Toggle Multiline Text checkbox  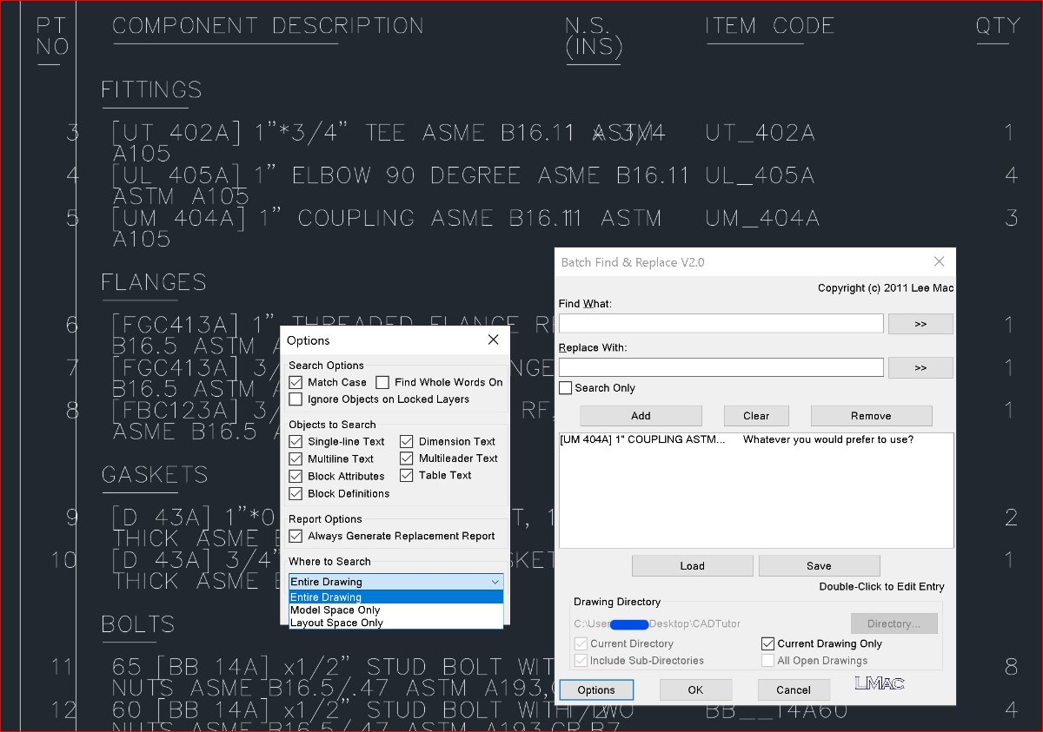[296, 458]
